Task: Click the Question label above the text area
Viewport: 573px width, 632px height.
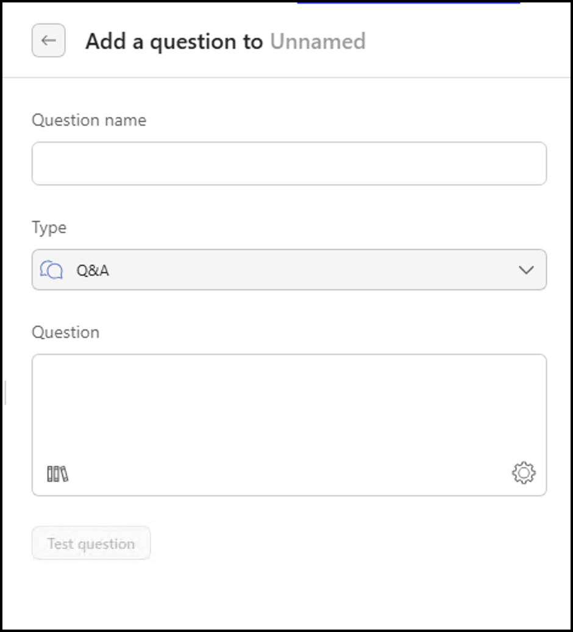Action: coord(65,332)
